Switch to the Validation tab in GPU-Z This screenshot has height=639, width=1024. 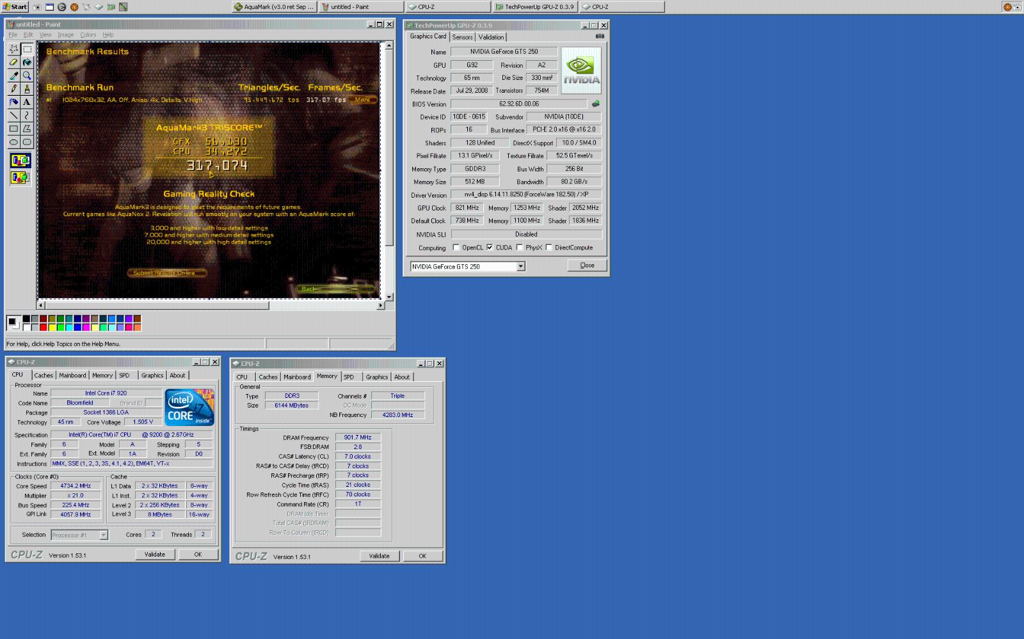491,37
